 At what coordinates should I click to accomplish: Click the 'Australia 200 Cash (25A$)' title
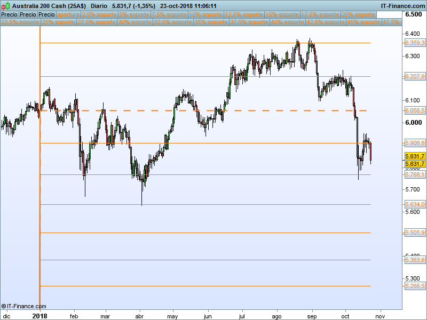pyautogui.click(x=49, y=6)
